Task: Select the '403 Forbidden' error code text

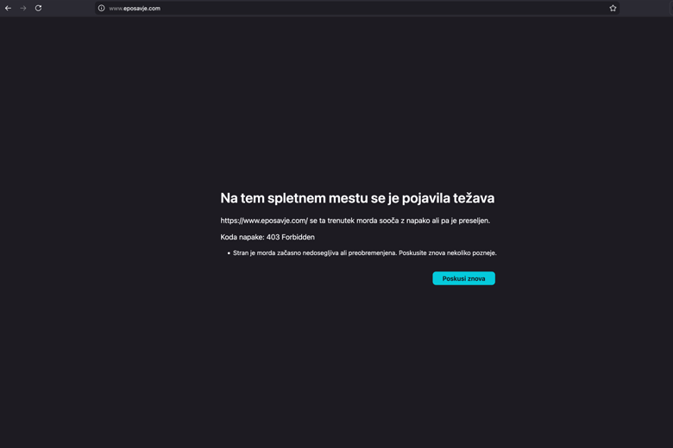Action: pyautogui.click(x=291, y=237)
